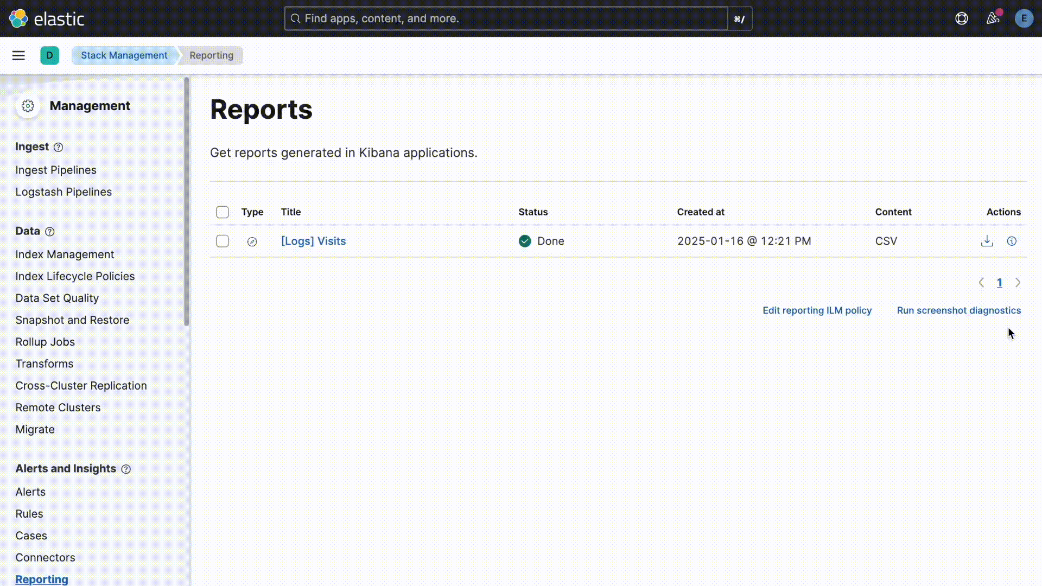Select Reporting in the sidebar

pyautogui.click(x=41, y=579)
